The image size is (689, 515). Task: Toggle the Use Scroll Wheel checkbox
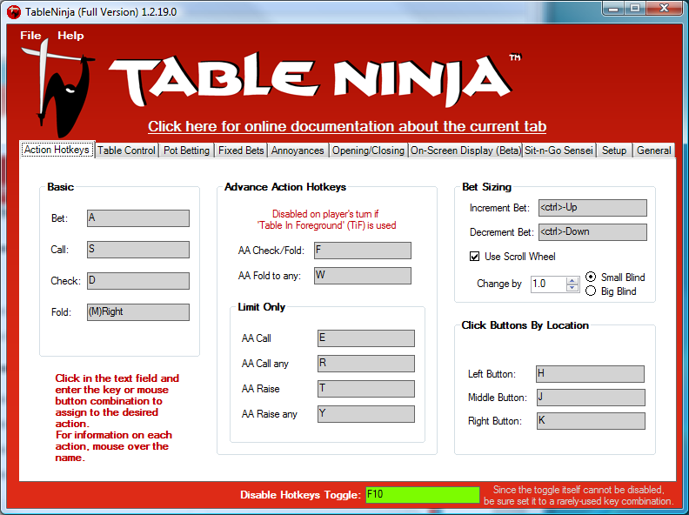pos(474,257)
